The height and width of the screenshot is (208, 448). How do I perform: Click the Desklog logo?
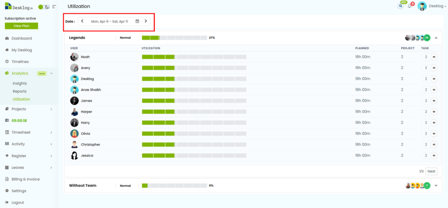(19, 7)
